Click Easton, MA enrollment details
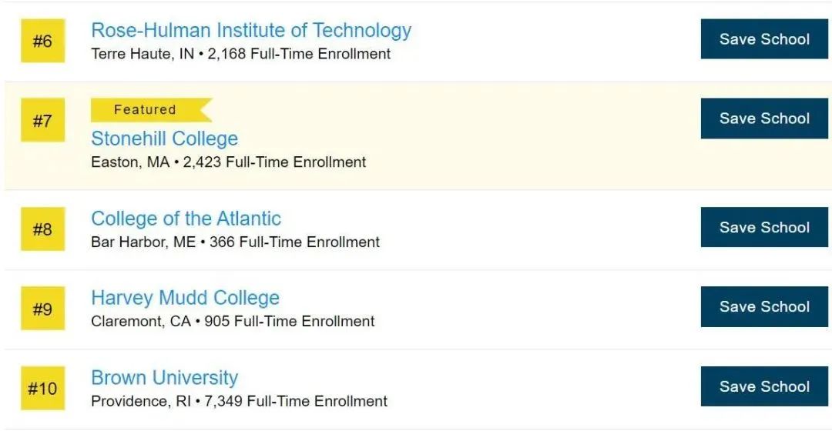The width and height of the screenshot is (832, 431). coord(229,162)
